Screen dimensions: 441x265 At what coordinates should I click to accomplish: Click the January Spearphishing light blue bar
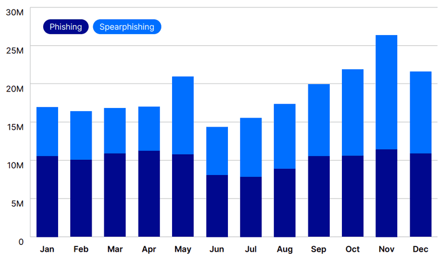(47, 131)
